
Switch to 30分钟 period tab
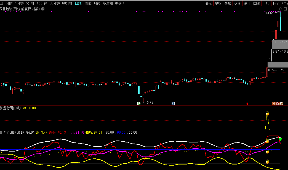[x=55, y=3]
